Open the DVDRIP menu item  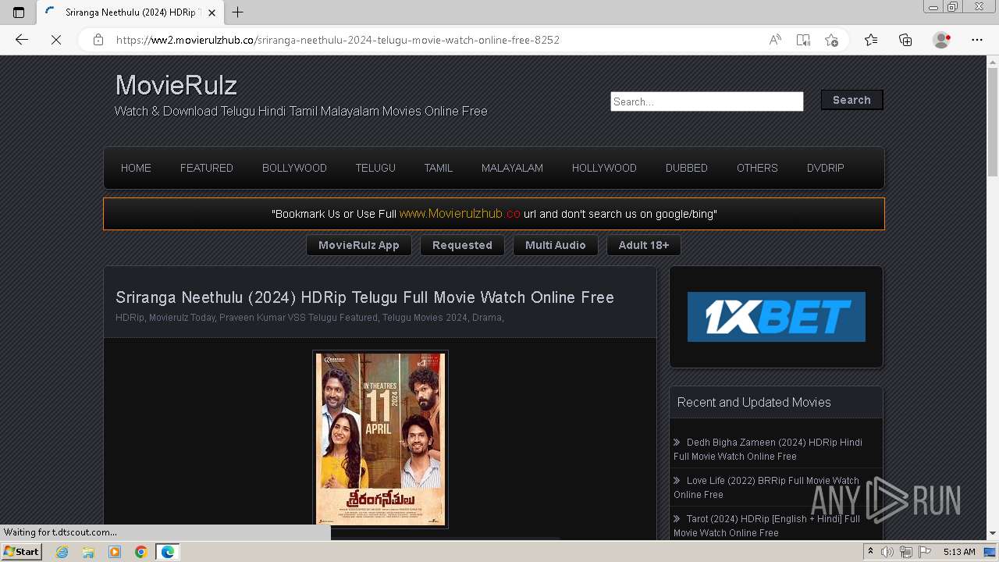pos(826,168)
